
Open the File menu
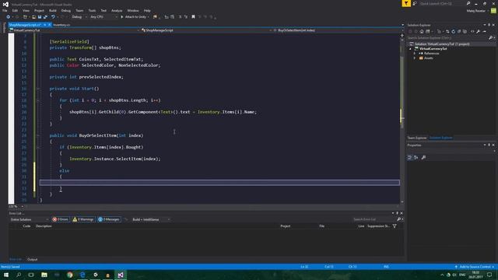pos(5,10)
